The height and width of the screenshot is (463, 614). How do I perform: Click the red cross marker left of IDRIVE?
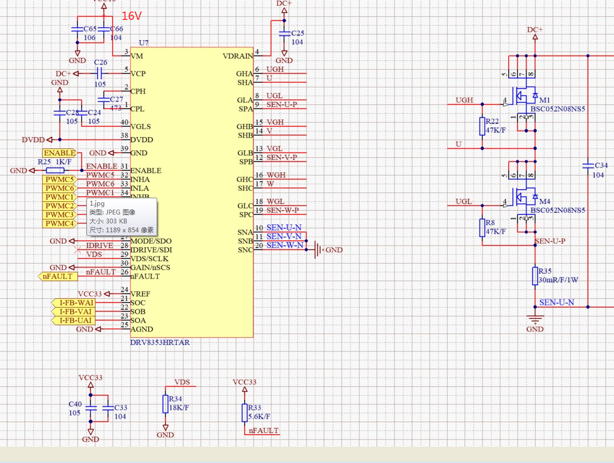tap(78, 250)
